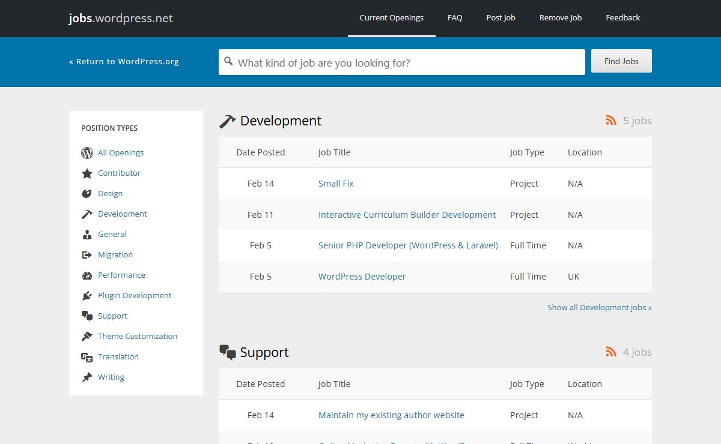Select All Openings position type
This screenshot has width=721, height=444.
pyautogui.click(x=121, y=153)
